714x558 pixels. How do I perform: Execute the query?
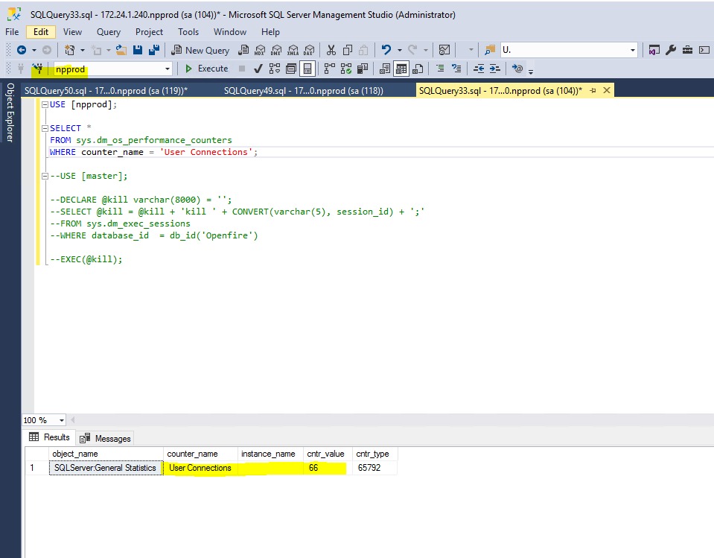click(206, 69)
